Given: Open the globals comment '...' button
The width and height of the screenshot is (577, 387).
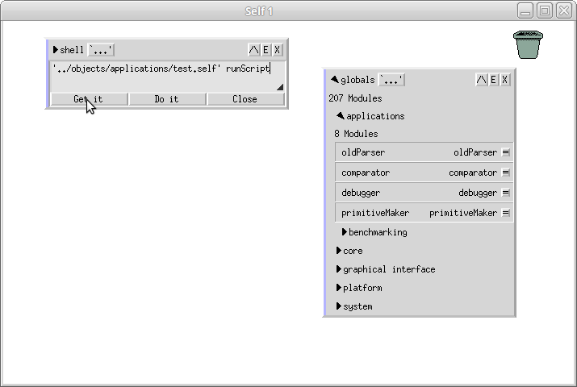Looking at the screenshot, I should [x=391, y=80].
